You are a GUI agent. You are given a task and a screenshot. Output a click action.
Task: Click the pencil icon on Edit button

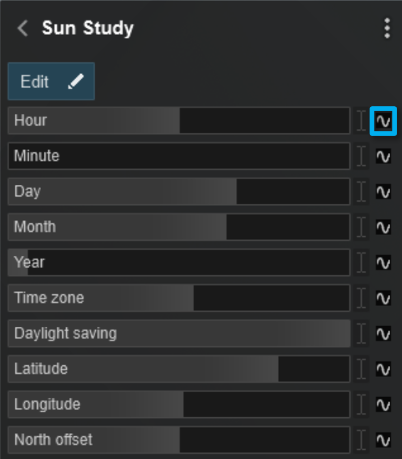tap(76, 81)
